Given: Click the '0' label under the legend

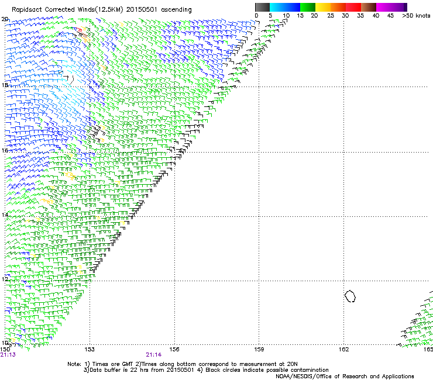Looking at the screenshot, I should [x=256, y=16].
